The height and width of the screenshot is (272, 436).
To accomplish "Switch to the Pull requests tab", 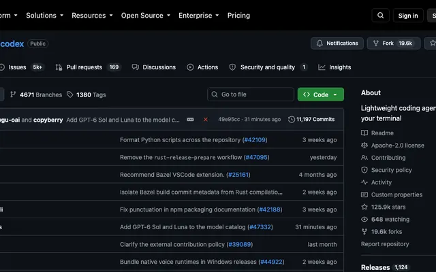I will click(x=88, y=67).
